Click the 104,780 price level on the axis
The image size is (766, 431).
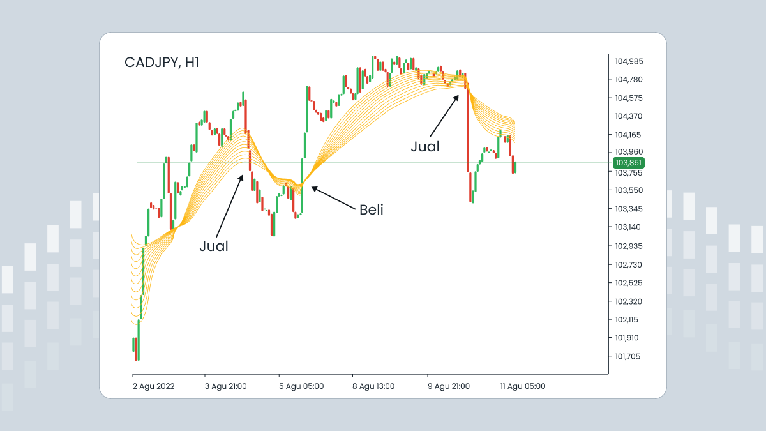pos(629,80)
